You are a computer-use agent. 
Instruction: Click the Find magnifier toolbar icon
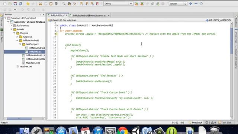coord(64,4)
